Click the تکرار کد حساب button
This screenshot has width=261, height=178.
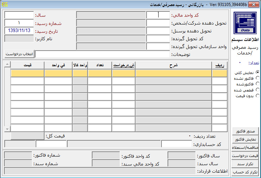coord(245,172)
